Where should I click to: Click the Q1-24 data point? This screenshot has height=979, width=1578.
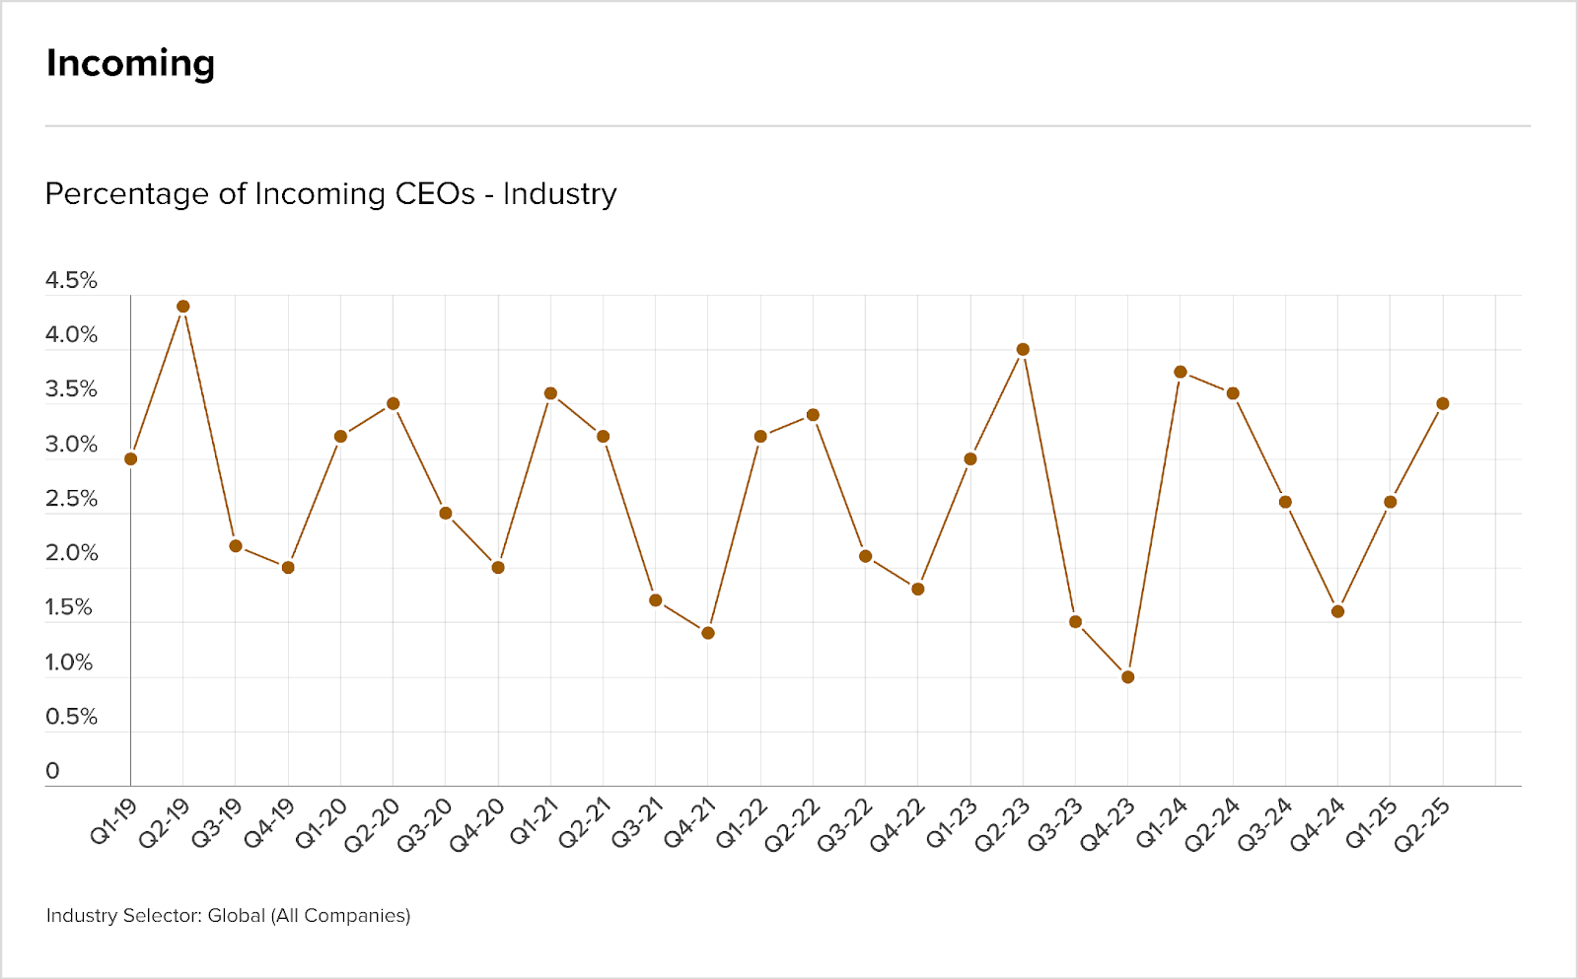tap(1181, 372)
